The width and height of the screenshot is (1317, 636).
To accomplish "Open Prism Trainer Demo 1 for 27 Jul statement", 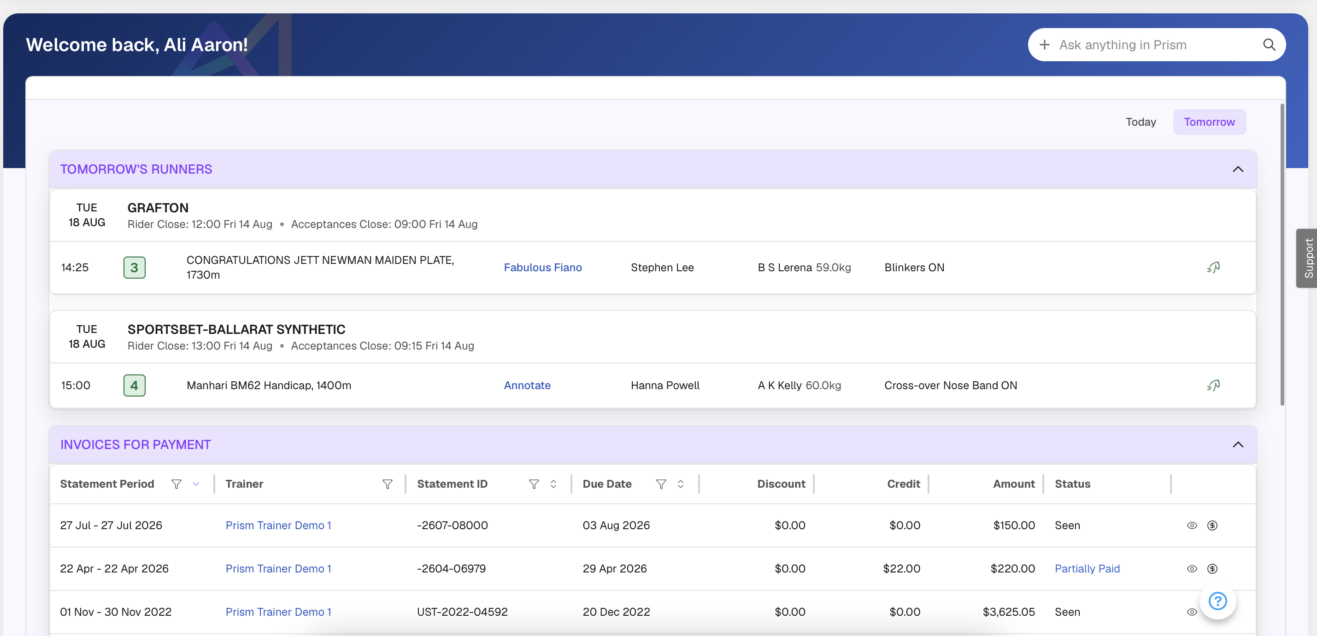I will pyautogui.click(x=278, y=525).
